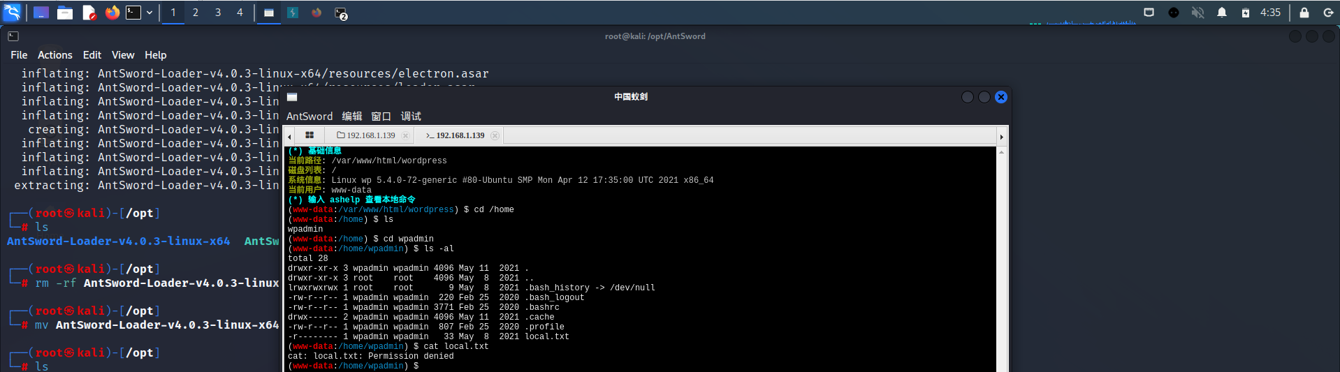Select the grouped terminal taskbar button
This screenshot has width=1340, height=372.
(x=341, y=13)
